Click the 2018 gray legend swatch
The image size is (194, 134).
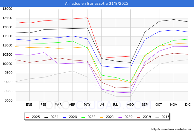[x=157, y=117]
